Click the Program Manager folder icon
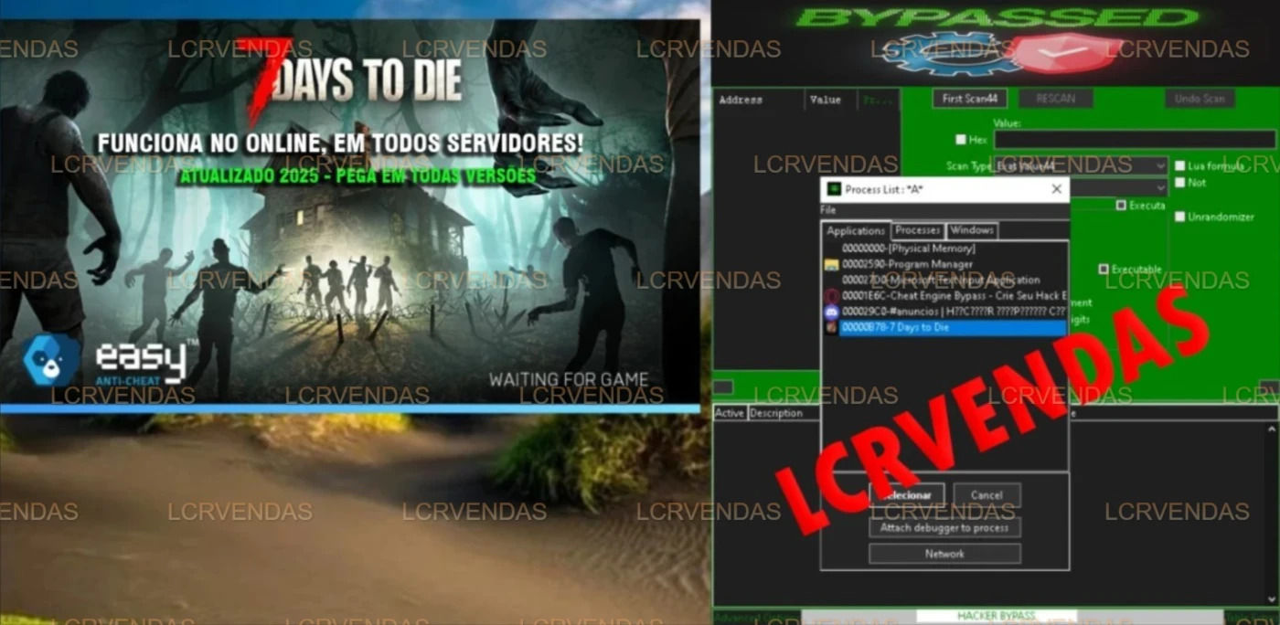Screen dimensions: 1280x625 [831, 265]
